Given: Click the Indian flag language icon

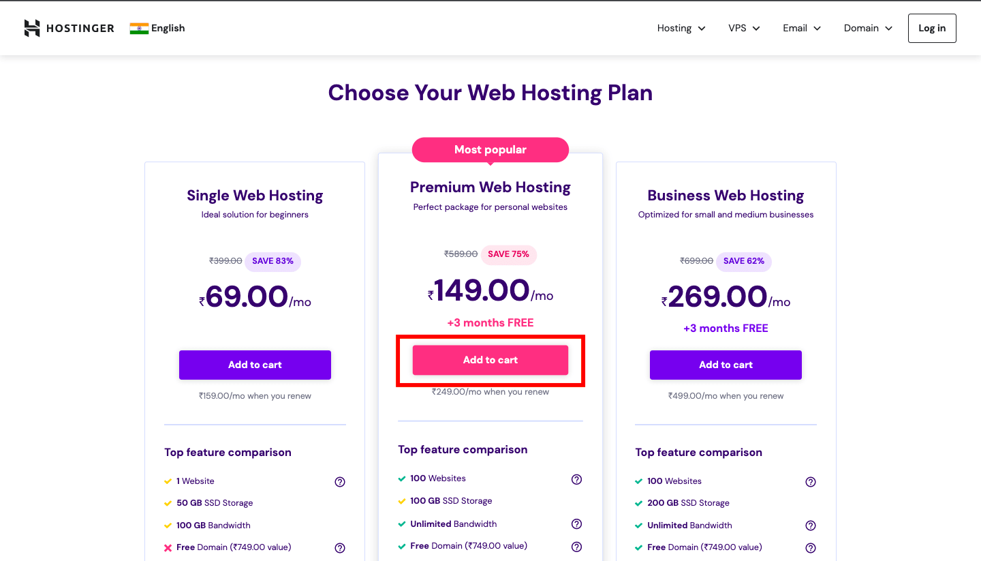Looking at the screenshot, I should pyautogui.click(x=139, y=28).
